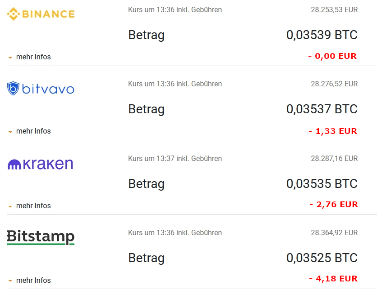377x290 pixels.
Task: Click the red - 1,33 EUR difference
Action: click(x=333, y=131)
